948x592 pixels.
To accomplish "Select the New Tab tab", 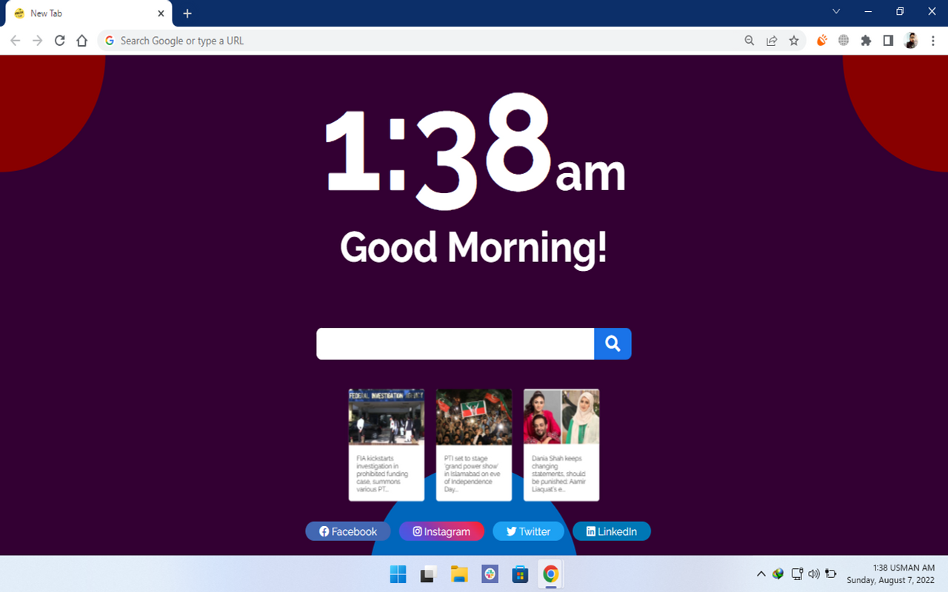I will point(89,13).
